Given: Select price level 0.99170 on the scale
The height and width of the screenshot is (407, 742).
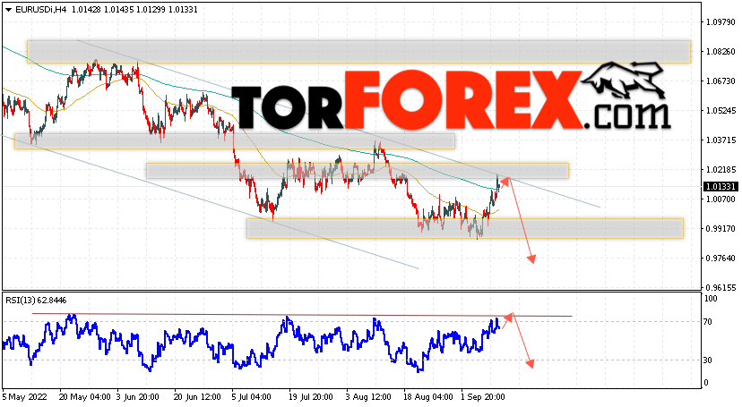Looking at the screenshot, I should 720,228.
